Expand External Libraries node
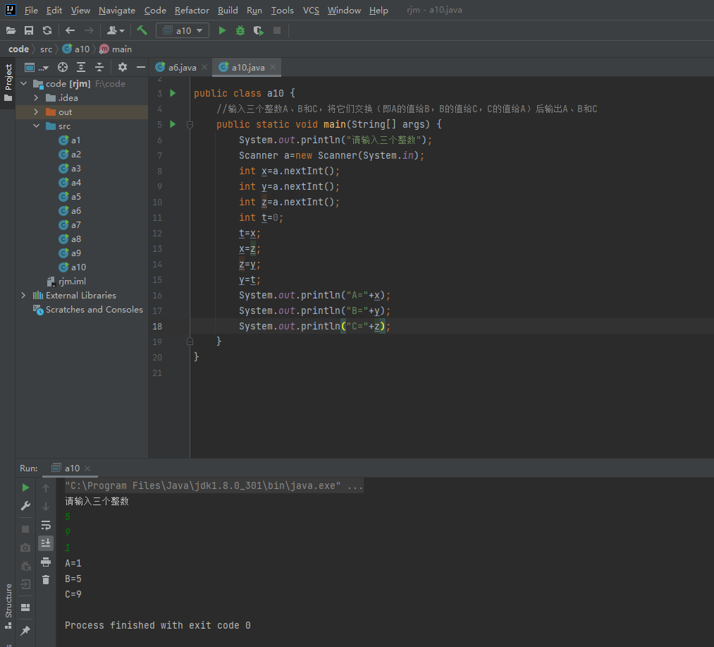The width and height of the screenshot is (714, 647). point(23,296)
